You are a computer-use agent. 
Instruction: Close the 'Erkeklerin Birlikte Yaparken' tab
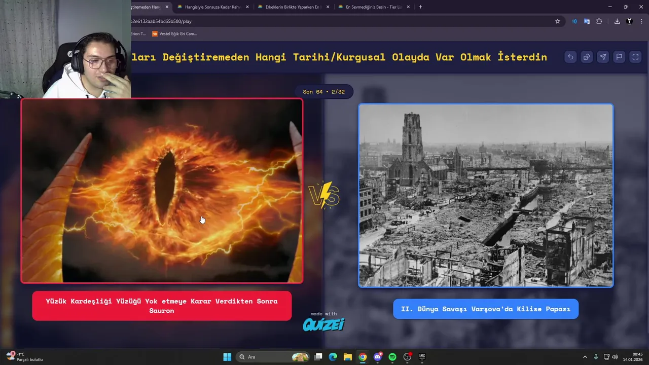point(328,7)
